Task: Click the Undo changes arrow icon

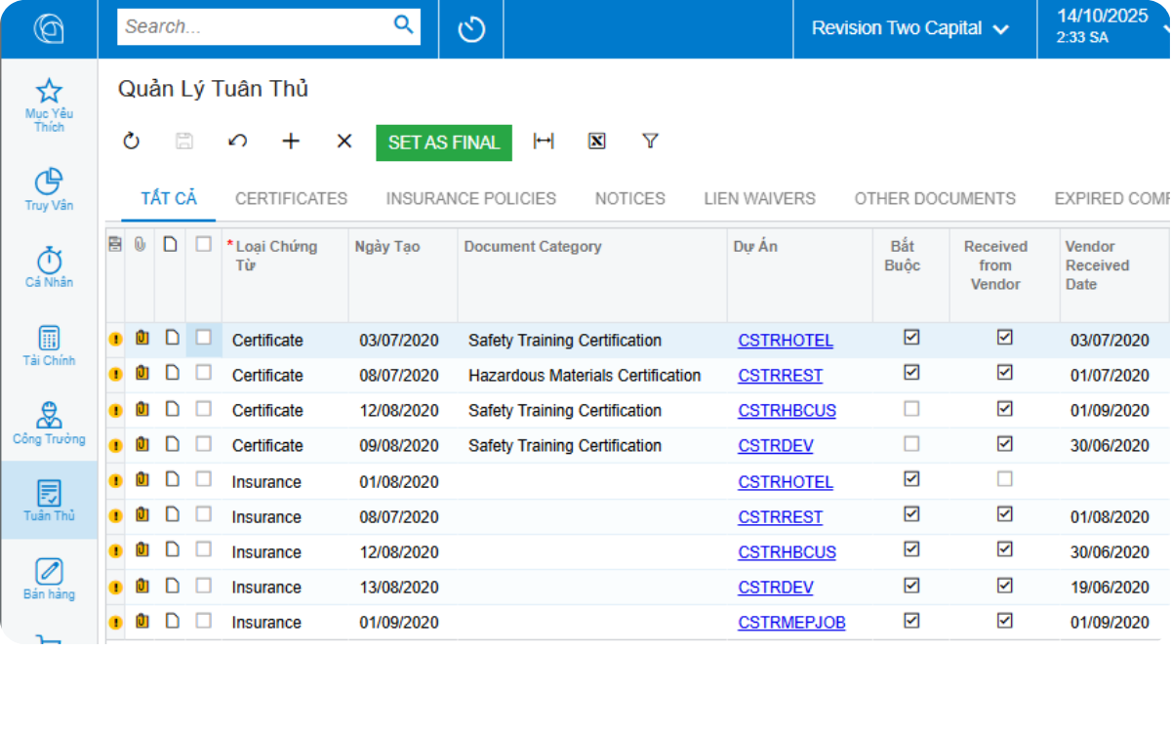Action: coord(236,142)
